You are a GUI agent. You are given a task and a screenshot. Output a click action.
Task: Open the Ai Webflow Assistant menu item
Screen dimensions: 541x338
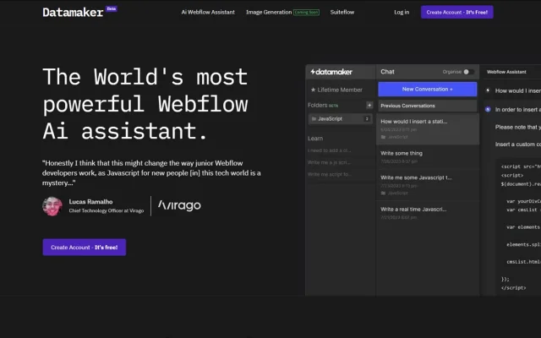click(208, 12)
